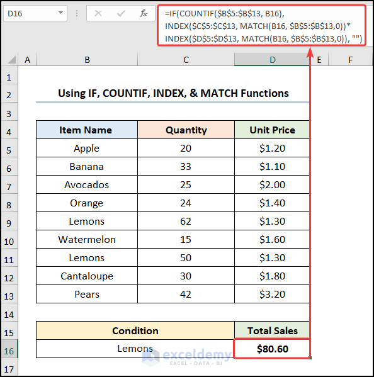Click the unit price cell $1.40

[x=272, y=203]
